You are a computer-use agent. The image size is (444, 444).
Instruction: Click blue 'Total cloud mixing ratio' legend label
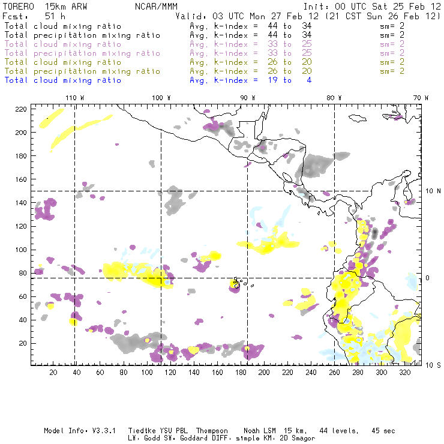click(63, 80)
